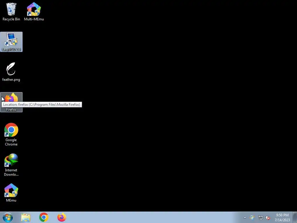This screenshot has width=297, height=223.
Task: Click the "Recycle Bin" icon label
Action: [11, 19]
